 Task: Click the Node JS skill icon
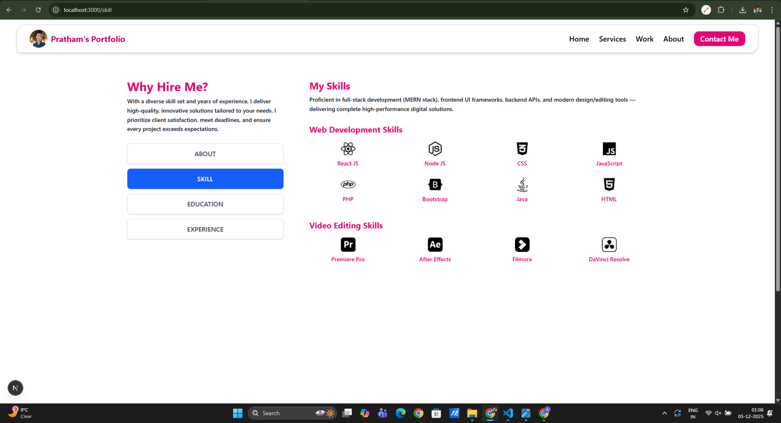435,149
